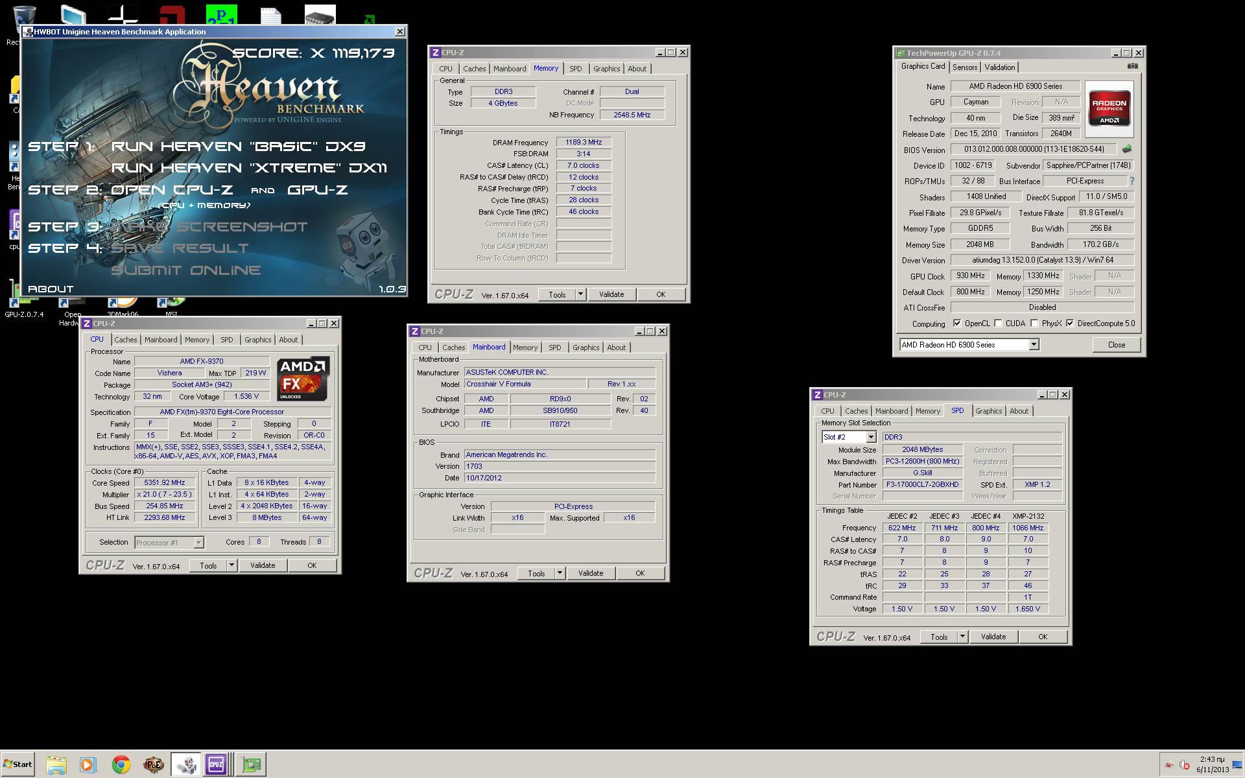Click the red tray notification icon

(x=1168, y=764)
